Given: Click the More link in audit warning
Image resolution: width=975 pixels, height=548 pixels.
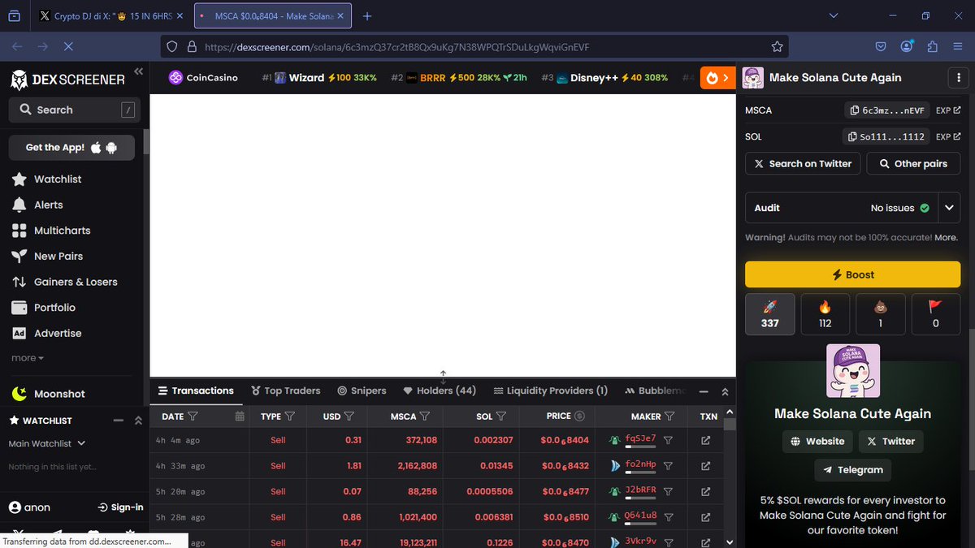Looking at the screenshot, I should [x=946, y=238].
